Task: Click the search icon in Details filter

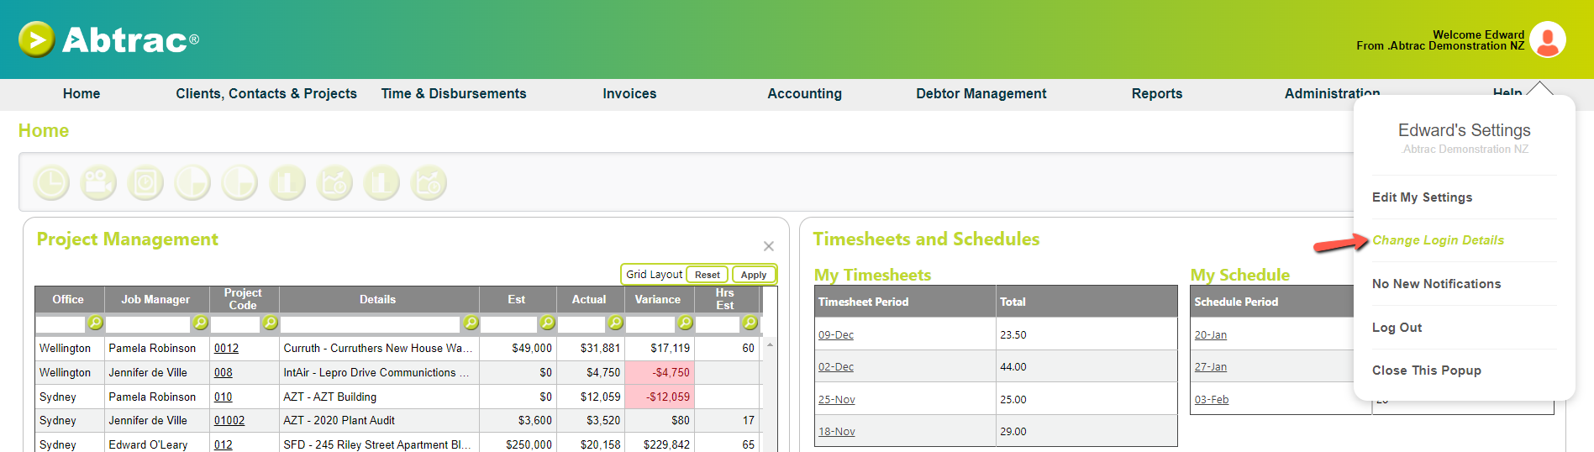Action: click(471, 323)
